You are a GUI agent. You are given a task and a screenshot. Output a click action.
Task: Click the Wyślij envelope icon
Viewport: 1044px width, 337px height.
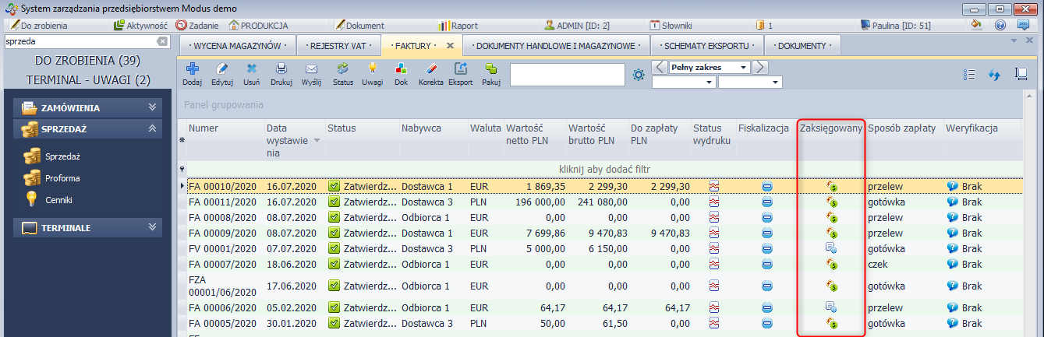pos(311,69)
